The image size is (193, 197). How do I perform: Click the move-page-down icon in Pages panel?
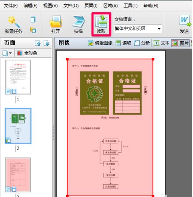click(47, 43)
